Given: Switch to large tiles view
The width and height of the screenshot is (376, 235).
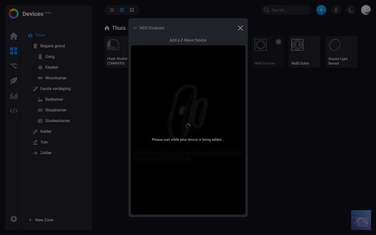Looking at the screenshot, I should point(132,10).
